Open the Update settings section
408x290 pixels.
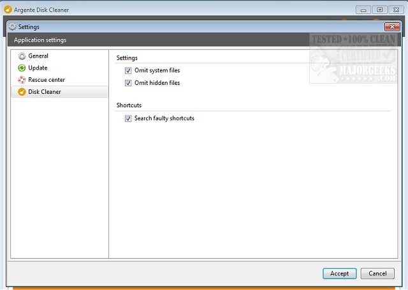pyautogui.click(x=59, y=68)
